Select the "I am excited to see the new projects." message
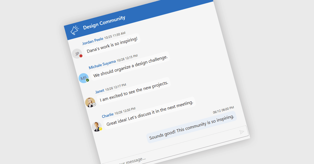Image resolution: width=314 pixels, height=164 pixels. click(134, 91)
